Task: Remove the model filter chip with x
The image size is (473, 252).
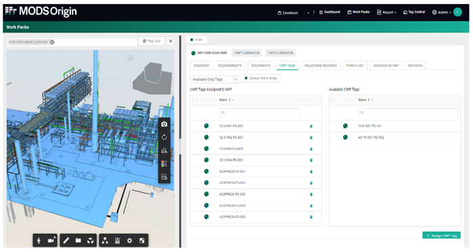Action: [52, 42]
